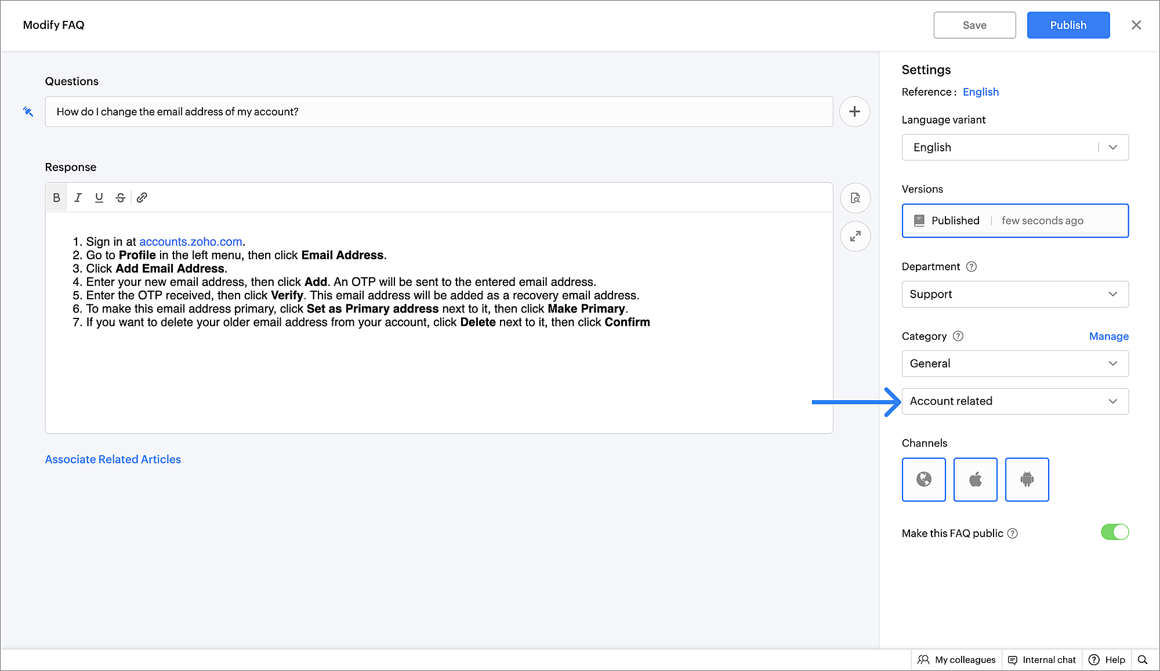Toggle the web channel
Image resolution: width=1160 pixels, height=671 pixels.
click(923, 479)
